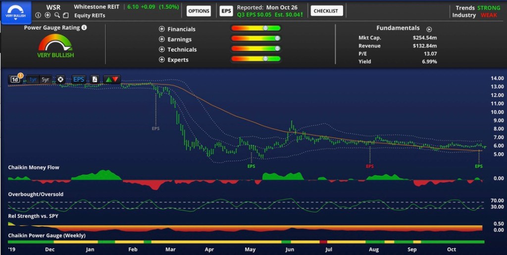Open the Power Gauge Rating info icon
The height and width of the screenshot is (255, 507).
pos(84,28)
